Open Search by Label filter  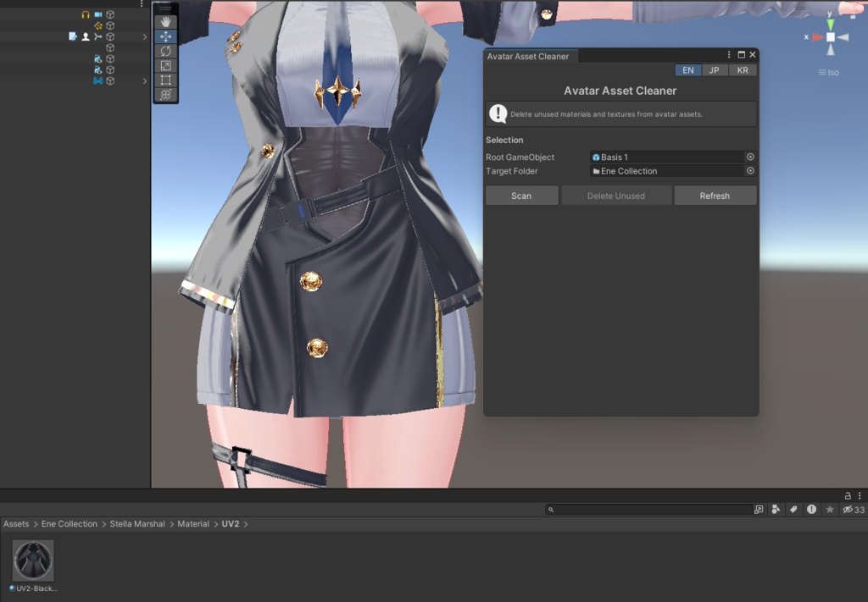pos(793,509)
